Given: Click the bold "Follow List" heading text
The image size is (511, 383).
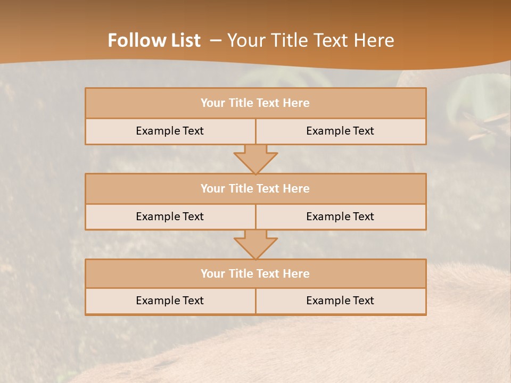Looking at the screenshot, I should 154,40.
